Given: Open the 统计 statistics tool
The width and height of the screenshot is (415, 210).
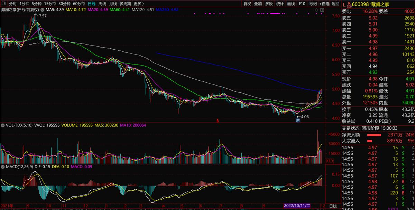Looking at the screenshot, I should 280,4.
